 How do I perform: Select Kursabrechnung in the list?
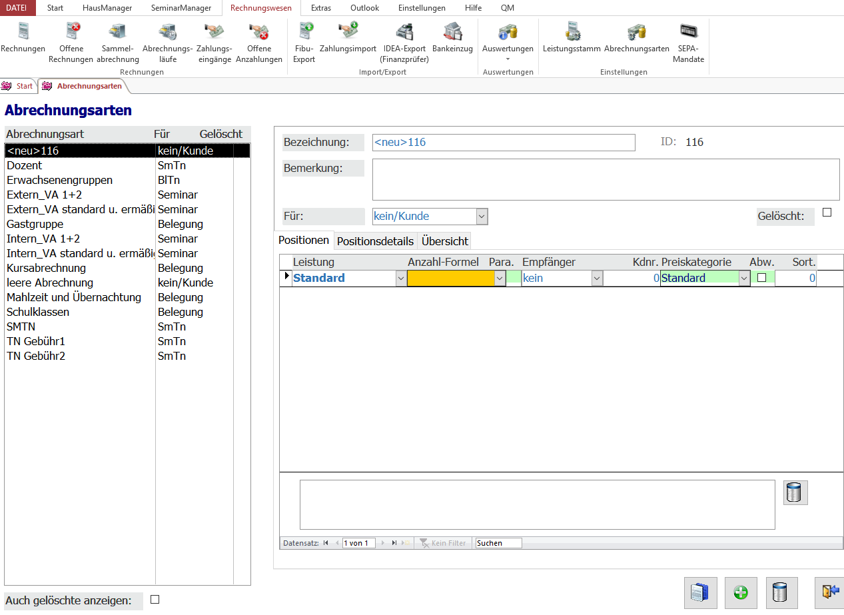click(47, 268)
